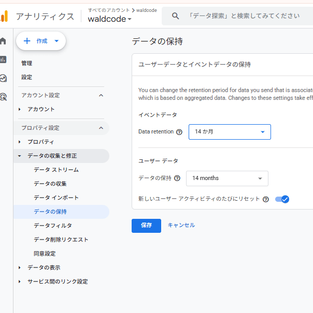Open the Advertising cursor icon in left rail
The image size is (313, 313).
pyautogui.click(x=3, y=97)
